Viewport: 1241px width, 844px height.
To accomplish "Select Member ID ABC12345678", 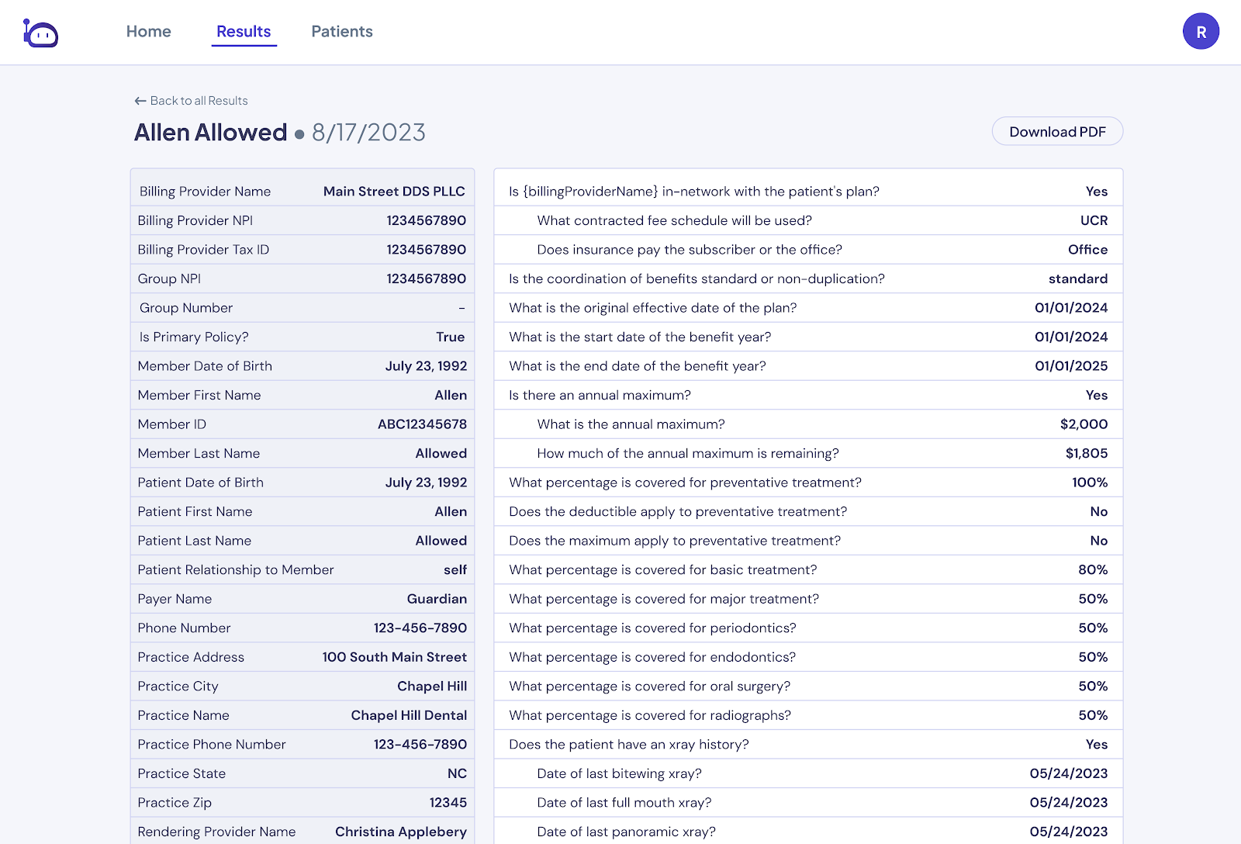I will pyautogui.click(x=422, y=424).
